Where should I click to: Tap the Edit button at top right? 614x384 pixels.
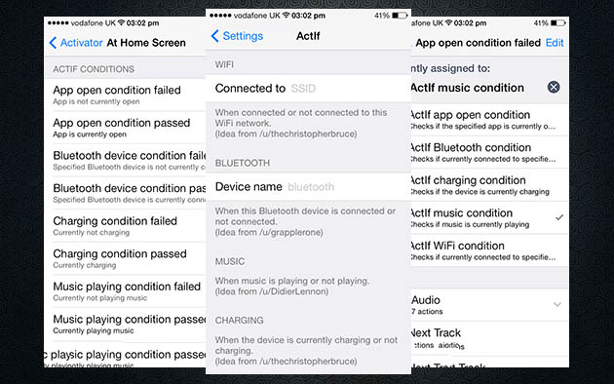[555, 43]
